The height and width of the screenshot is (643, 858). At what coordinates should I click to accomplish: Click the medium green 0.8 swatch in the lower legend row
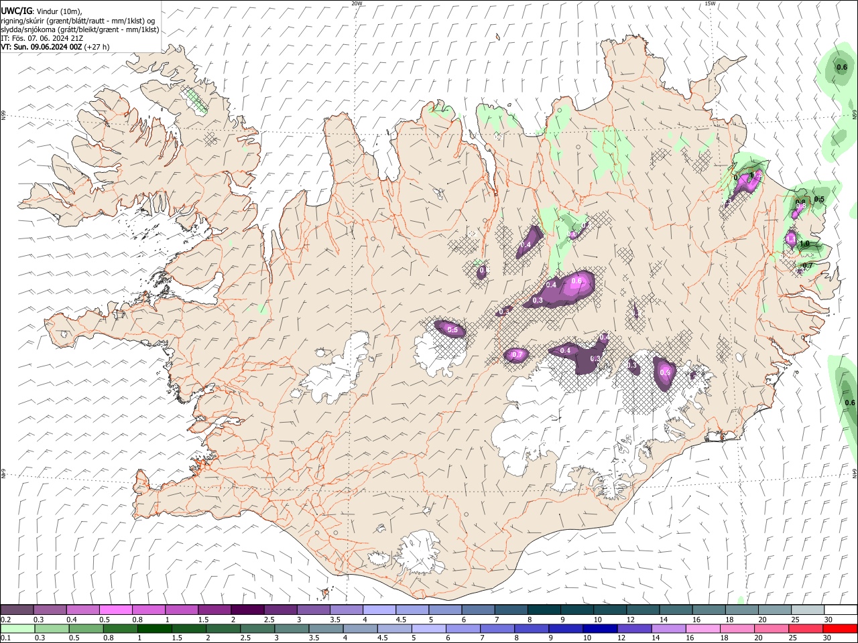tap(120, 629)
